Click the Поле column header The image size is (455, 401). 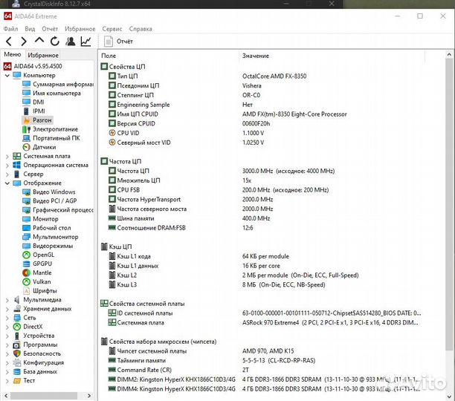tap(169, 56)
